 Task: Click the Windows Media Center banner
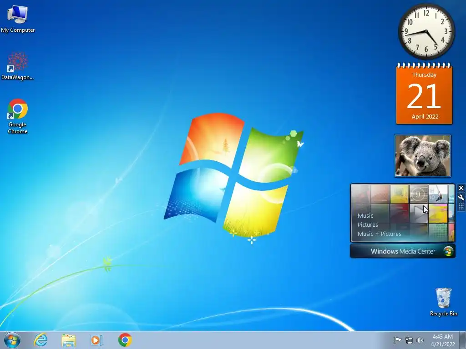(x=402, y=251)
